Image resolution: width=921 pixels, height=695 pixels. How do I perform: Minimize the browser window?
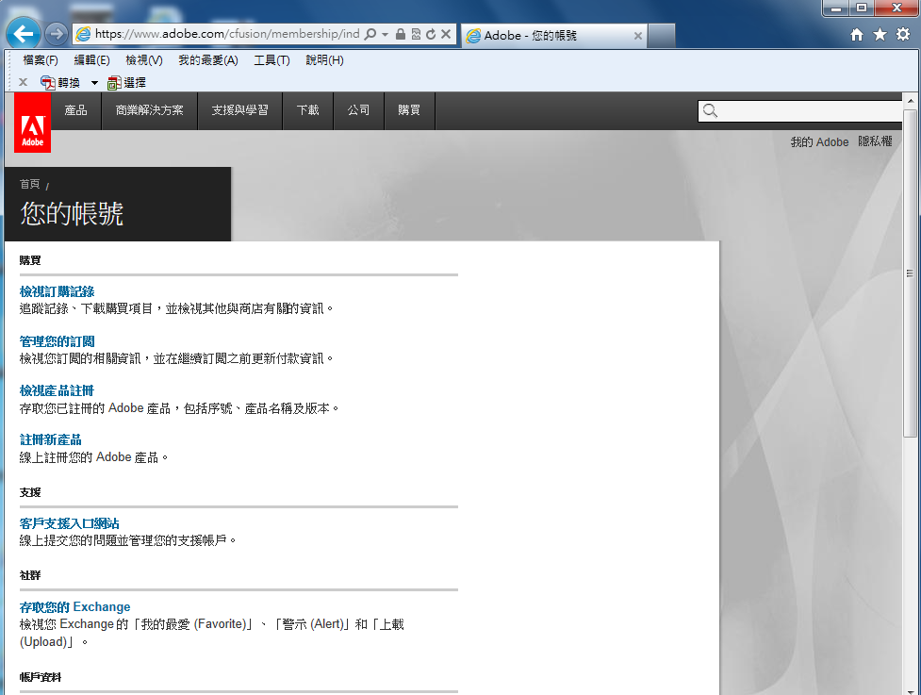(x=836, y=8)
